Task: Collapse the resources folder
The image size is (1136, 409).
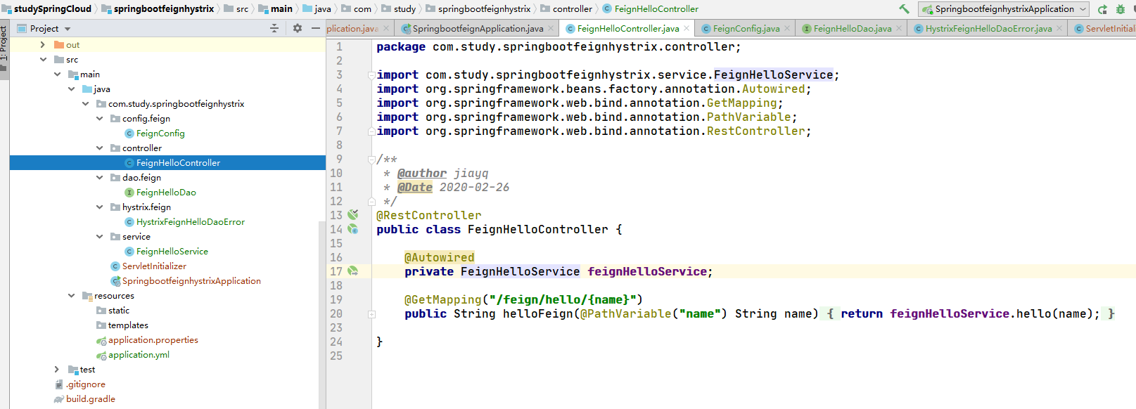Action: pos(71,295)
